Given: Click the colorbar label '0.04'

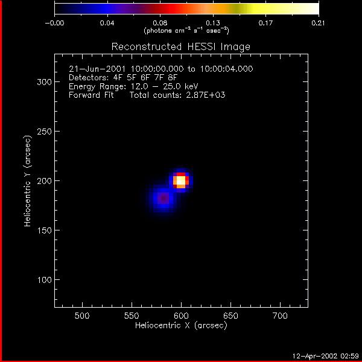Looking at the screenshot, I should click(107, 23).
